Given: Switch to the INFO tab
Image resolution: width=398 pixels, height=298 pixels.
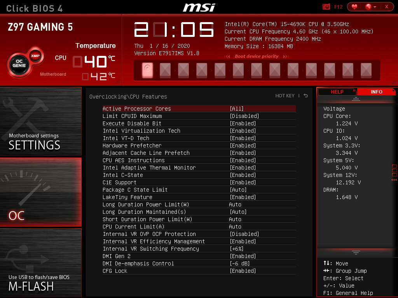Looking at the screenshot, I should point(376,92).
